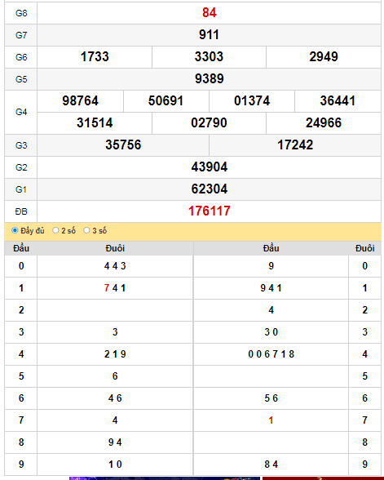Click the G4 result 50691
The height and width of the screenshot is (480, 384).
click(x=166, y=101)
